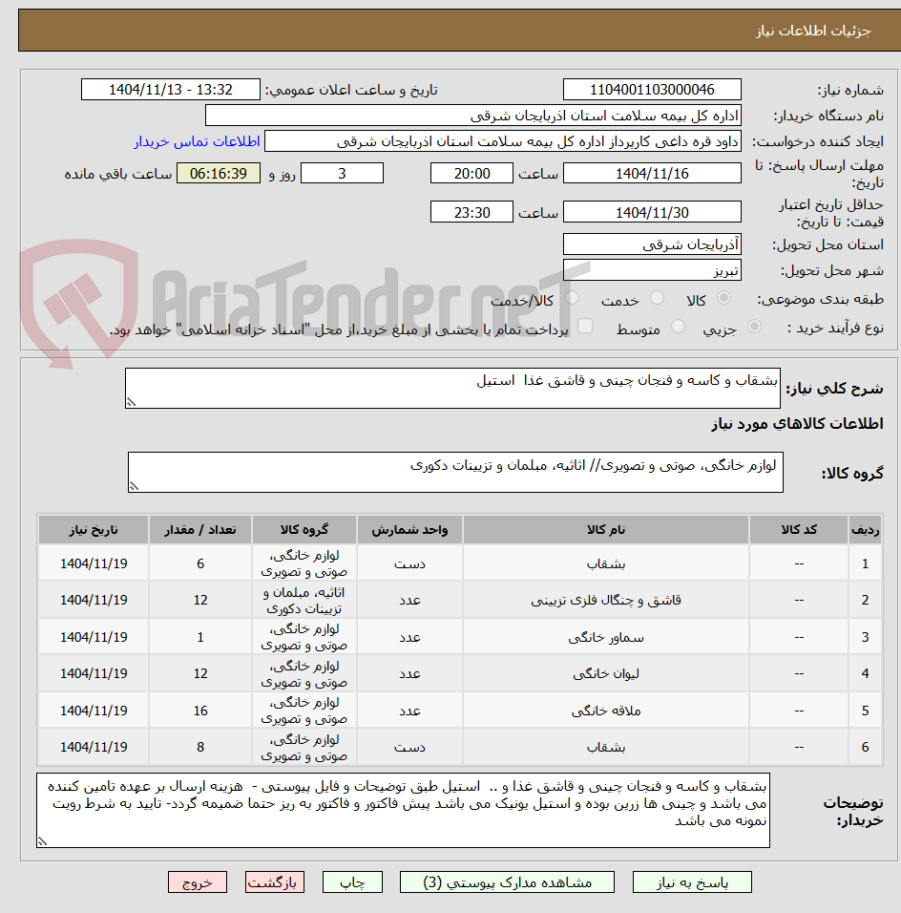Click resize handle of شرح کلی نیاز box
901x913 pixels.
pos(131,402)
